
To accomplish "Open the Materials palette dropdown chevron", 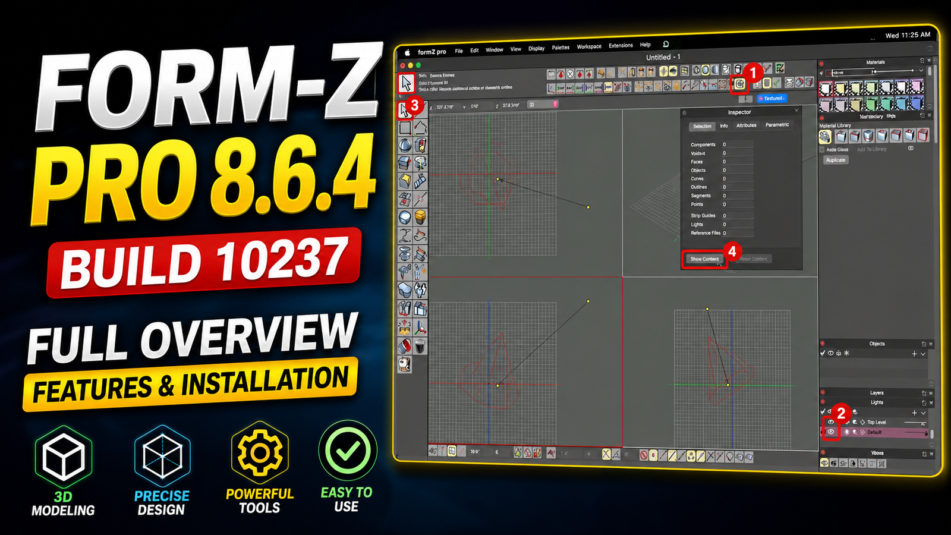I will [x=921, y=70].
